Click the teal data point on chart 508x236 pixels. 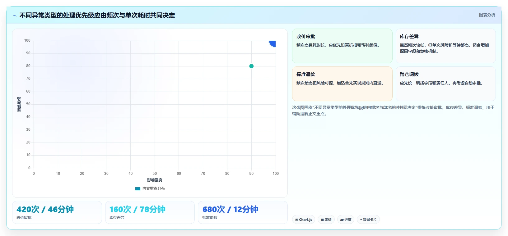tap(251, 66)
